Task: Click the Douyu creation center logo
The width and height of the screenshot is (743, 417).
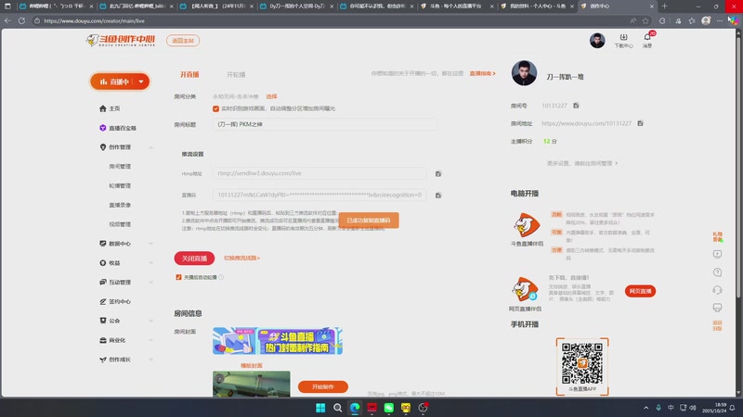Action: pyautogui.click(x=121, y=41)
